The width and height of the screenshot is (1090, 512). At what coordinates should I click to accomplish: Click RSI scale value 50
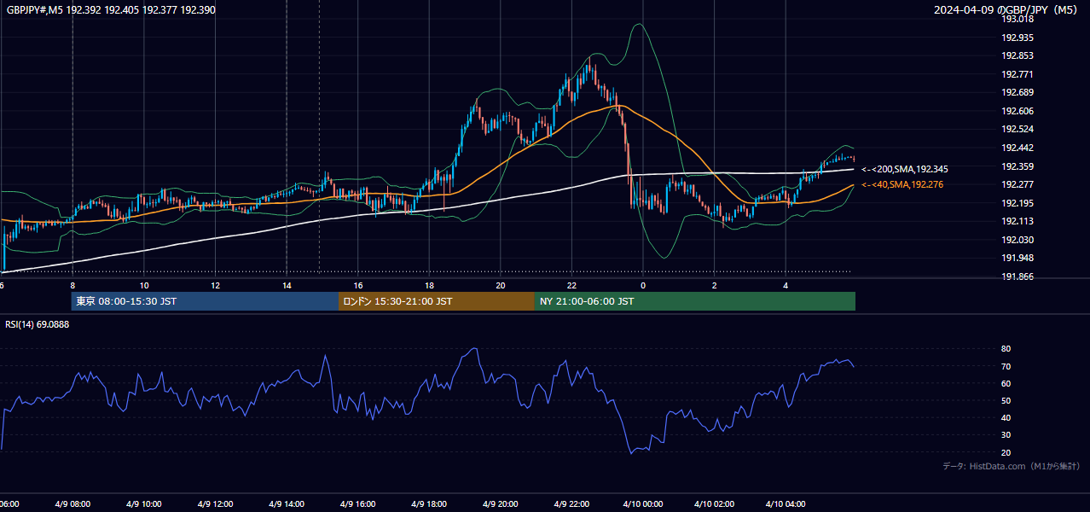coord(1006,400)
